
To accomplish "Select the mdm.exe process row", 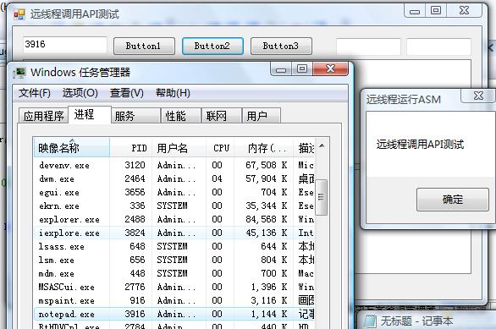I will (174, 273).
